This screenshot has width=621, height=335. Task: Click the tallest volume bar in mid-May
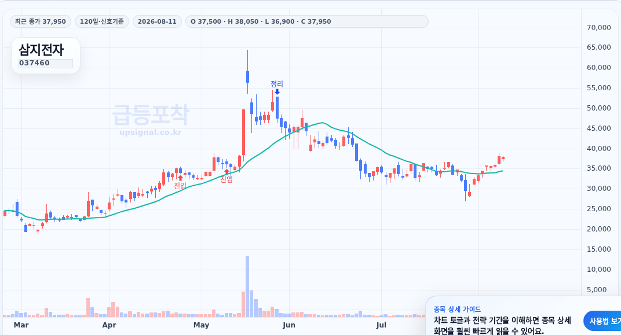[247, 286]
